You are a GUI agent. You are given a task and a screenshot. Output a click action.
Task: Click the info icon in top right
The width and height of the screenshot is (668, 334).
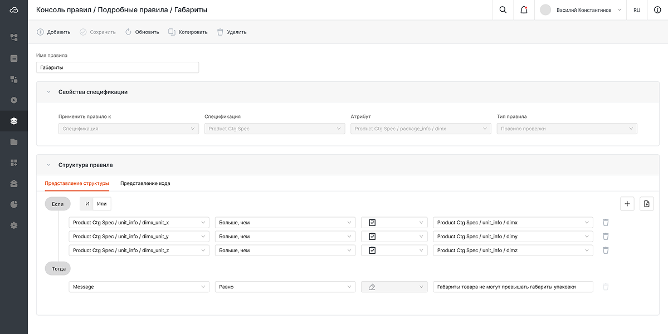tap(657, 10)
